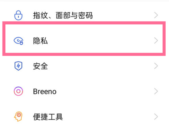169x127 pixels.
Task: Open the 便捷工具 settings row
Action: 84,117
